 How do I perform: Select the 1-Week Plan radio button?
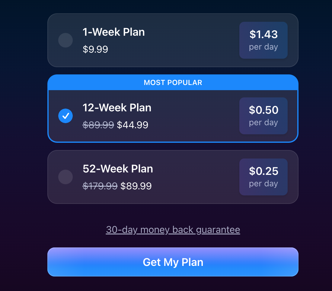(x=65, y=40)
